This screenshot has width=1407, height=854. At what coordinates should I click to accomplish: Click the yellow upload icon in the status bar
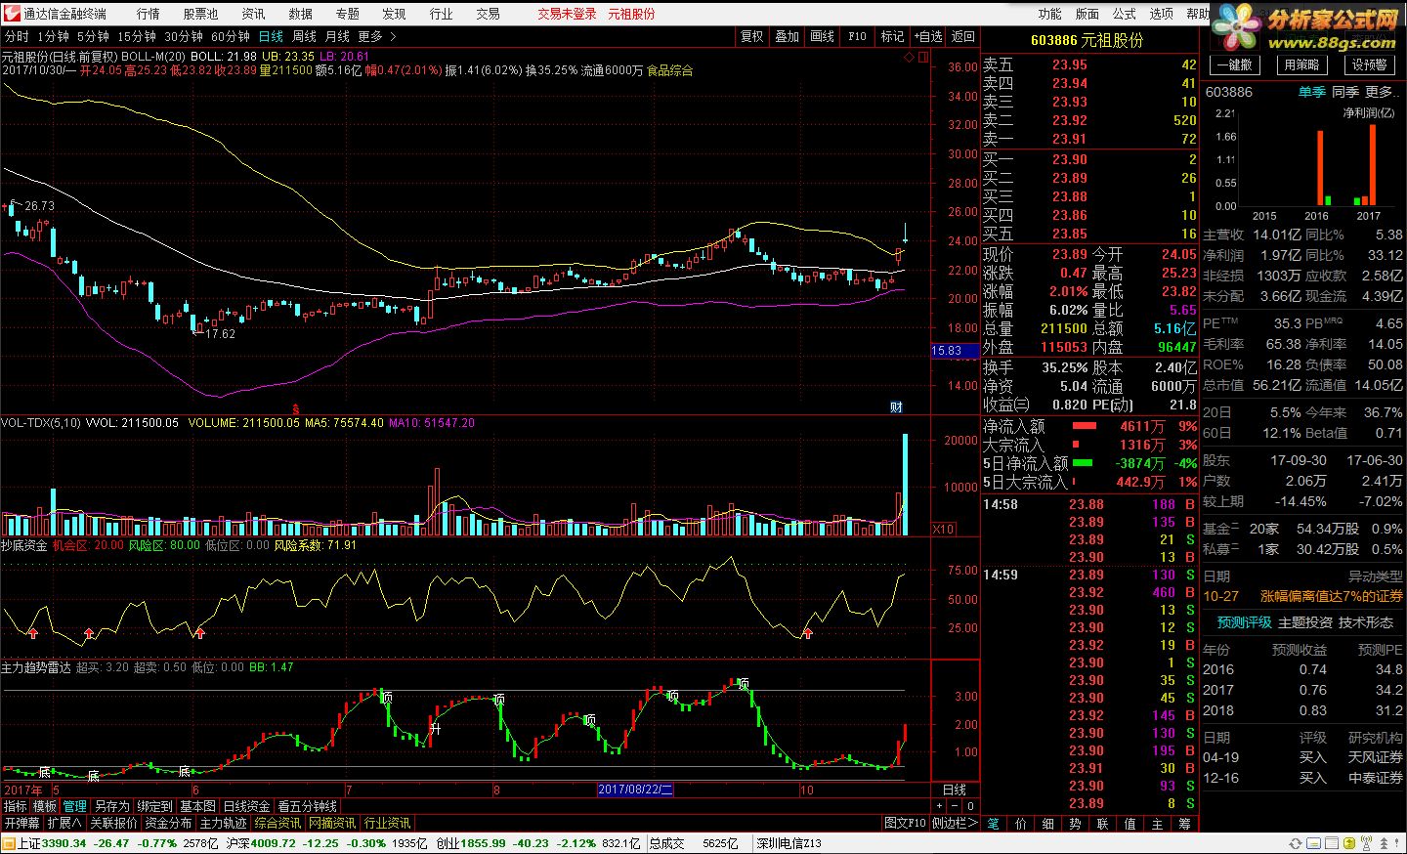coord(1349,843)
